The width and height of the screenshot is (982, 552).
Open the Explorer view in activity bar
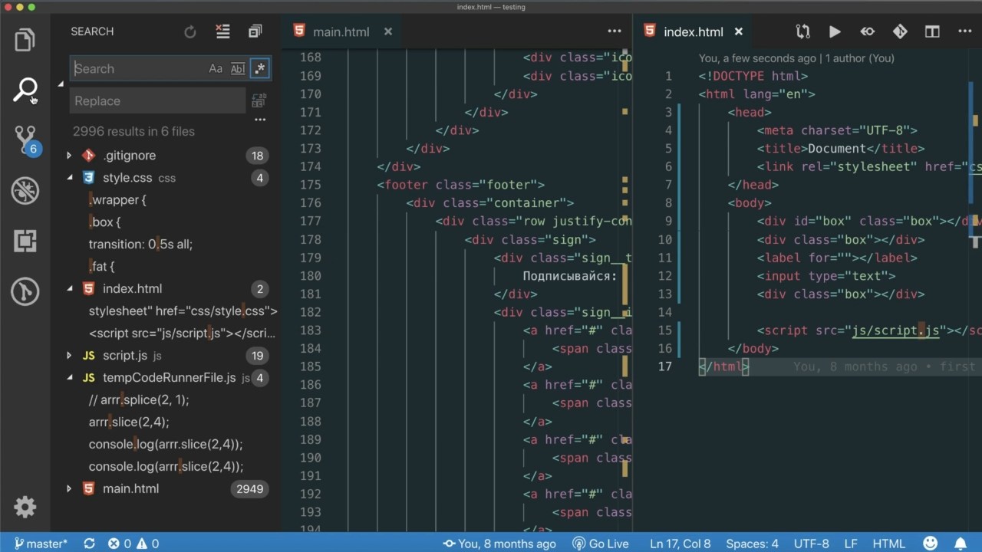coord(25,40)
